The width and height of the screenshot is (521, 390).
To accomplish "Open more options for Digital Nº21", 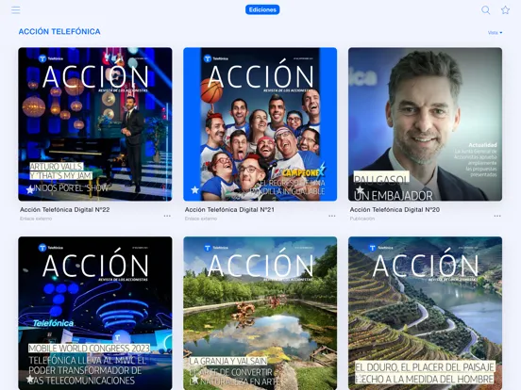I will [x=332, y=216].
